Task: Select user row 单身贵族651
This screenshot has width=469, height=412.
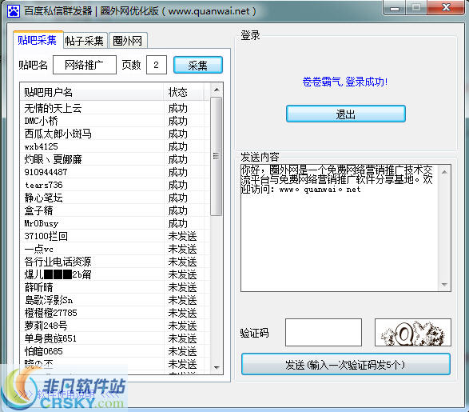Action: pyautogui.click(x=115, y=338)
